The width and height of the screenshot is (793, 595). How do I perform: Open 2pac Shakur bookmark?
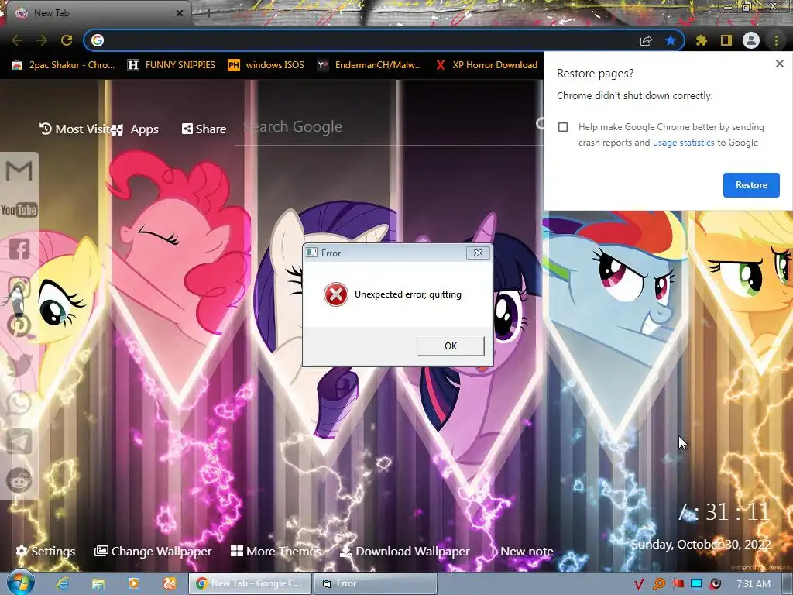coord(64,65)
